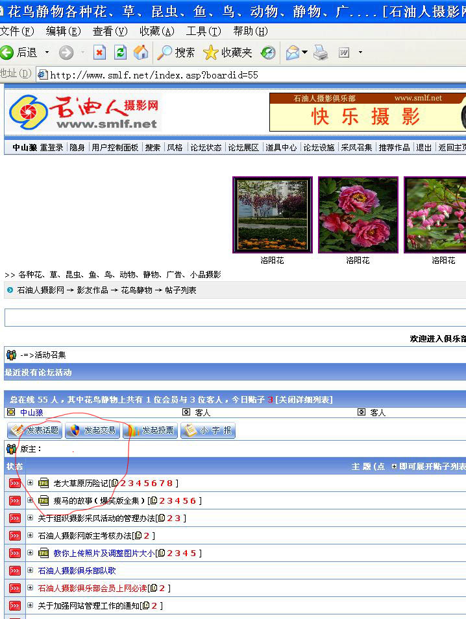
Task: Open the 风格 style menu link
Action: tap(175, 148)
